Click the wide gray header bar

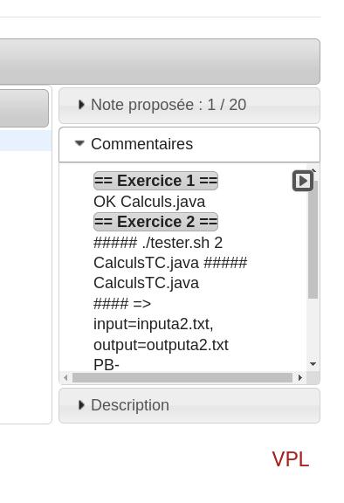click(x=160, y=61)
